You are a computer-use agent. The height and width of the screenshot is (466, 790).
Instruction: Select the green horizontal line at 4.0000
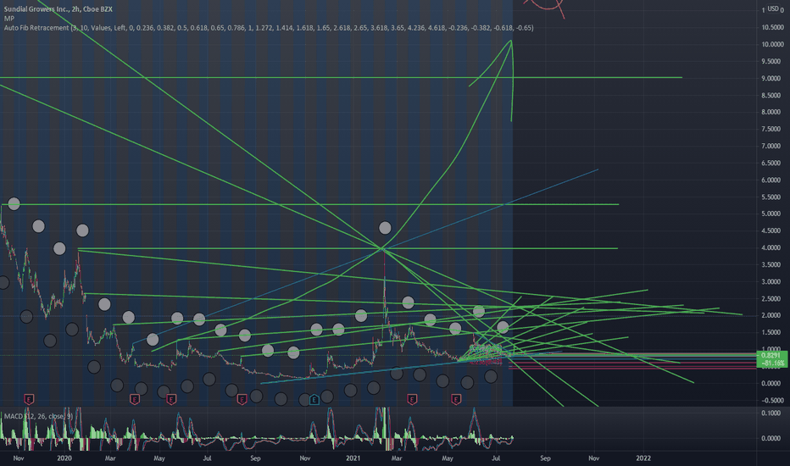(348, 248)
